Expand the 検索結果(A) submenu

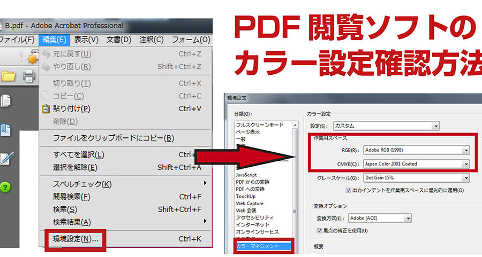(126, 222)
